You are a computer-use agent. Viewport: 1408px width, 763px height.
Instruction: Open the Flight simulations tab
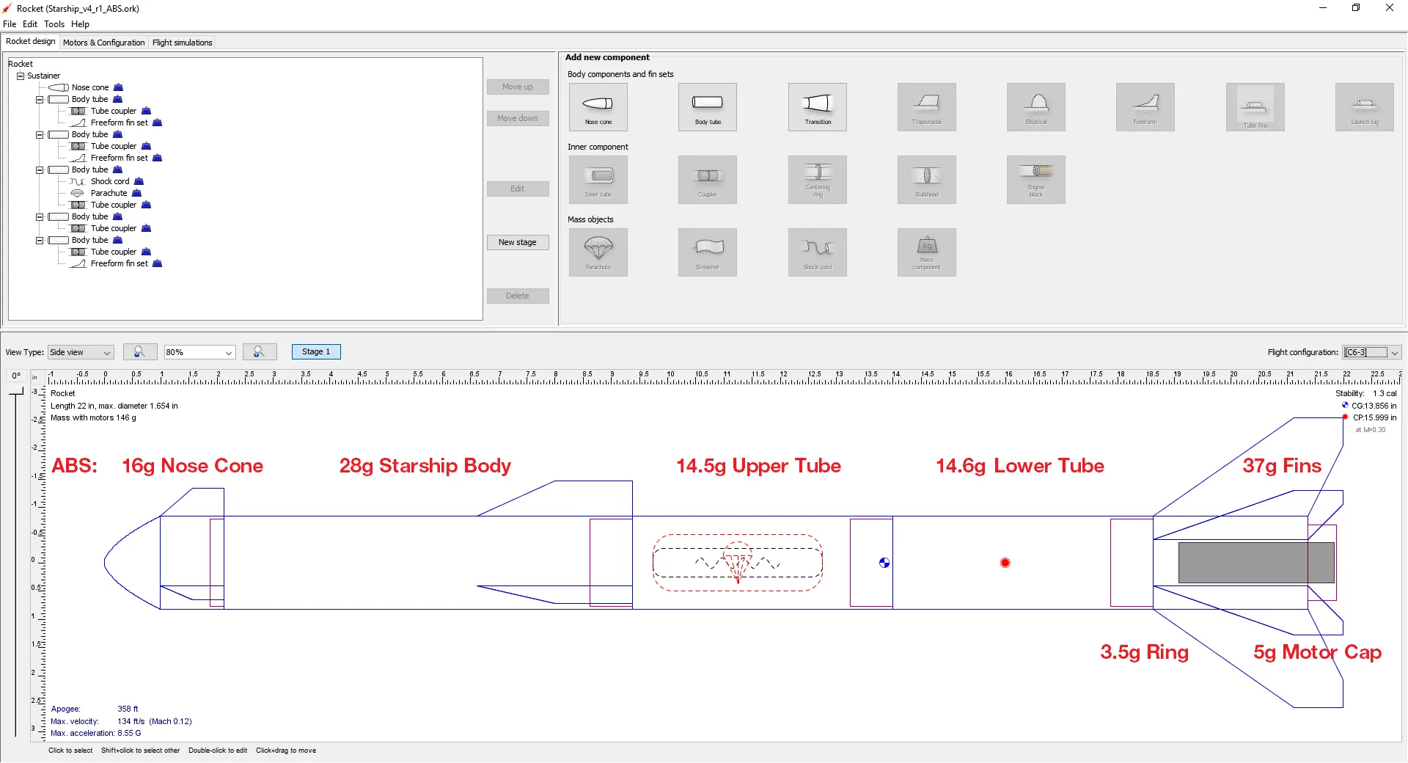click(x=182, y=43)
